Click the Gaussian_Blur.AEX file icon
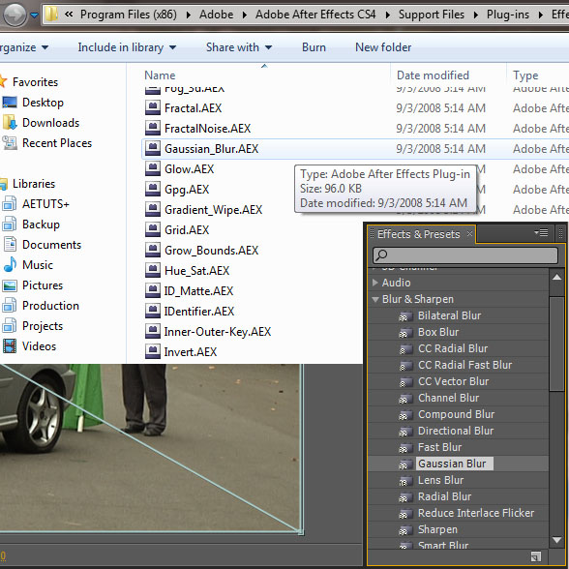This screenshot has width=569, height=569. (x=153, y=148)
